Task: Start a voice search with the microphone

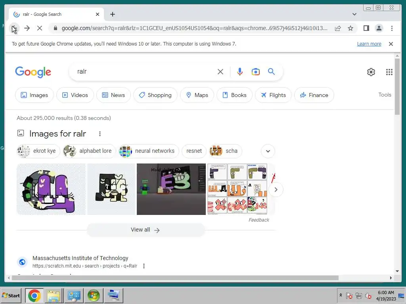Action: 240,72
